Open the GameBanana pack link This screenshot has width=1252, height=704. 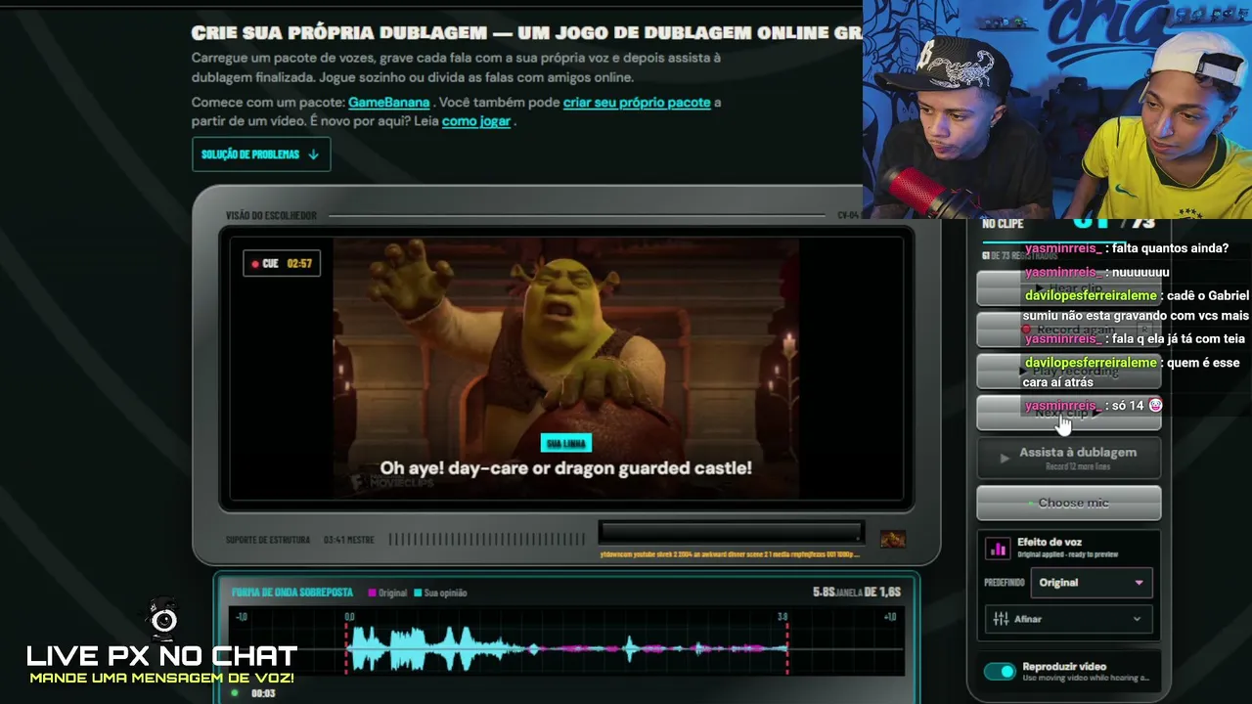[388, 102]
